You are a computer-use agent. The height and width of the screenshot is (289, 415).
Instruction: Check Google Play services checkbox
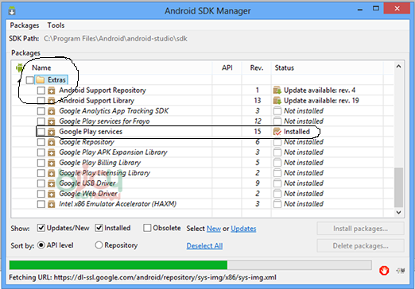41,132
